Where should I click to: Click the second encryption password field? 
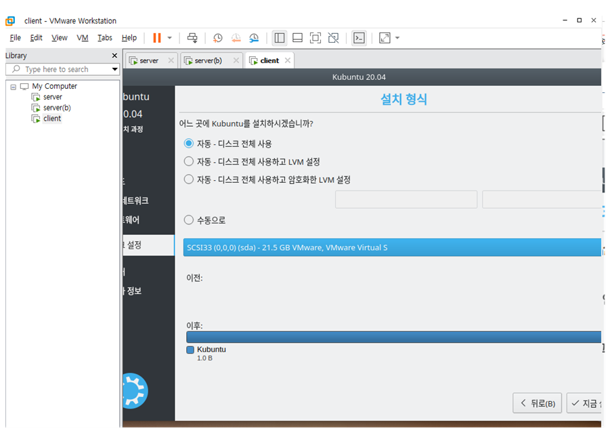tap(542, 199)
